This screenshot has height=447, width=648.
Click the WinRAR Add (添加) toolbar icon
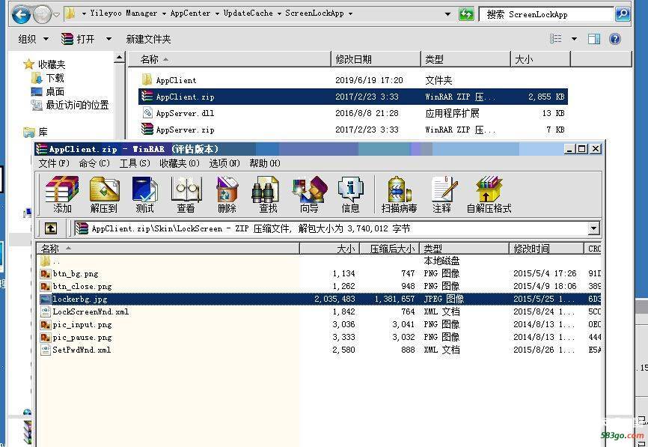tap(62, 194)
